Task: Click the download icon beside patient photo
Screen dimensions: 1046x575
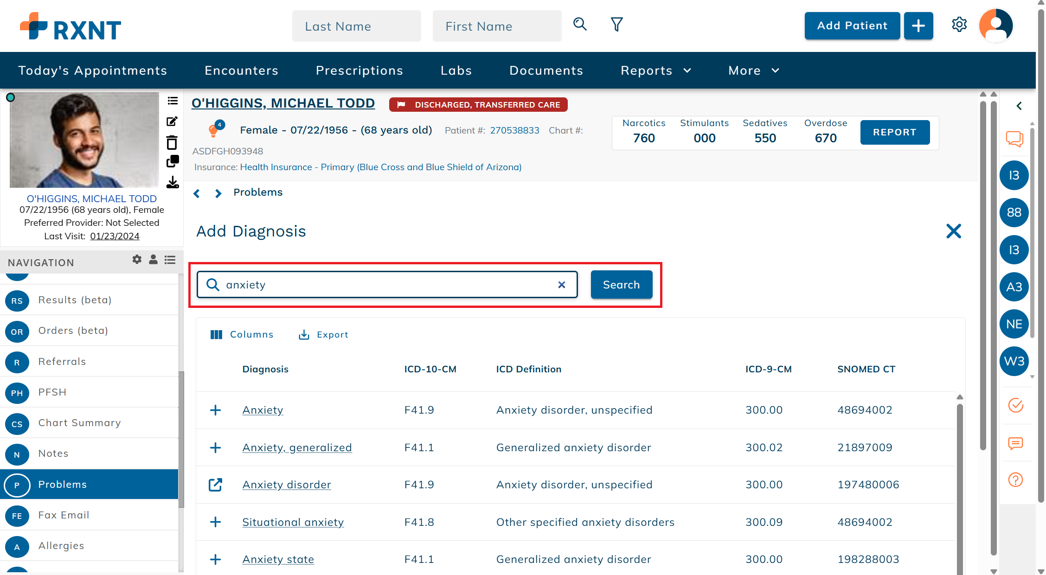Action: point(173,182)
